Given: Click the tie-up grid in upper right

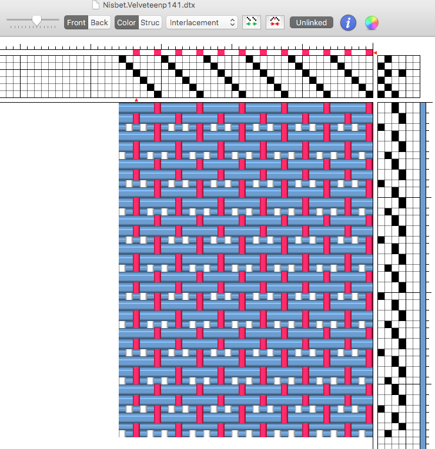Looking at the screenshot, I should [x=399, y=76].
